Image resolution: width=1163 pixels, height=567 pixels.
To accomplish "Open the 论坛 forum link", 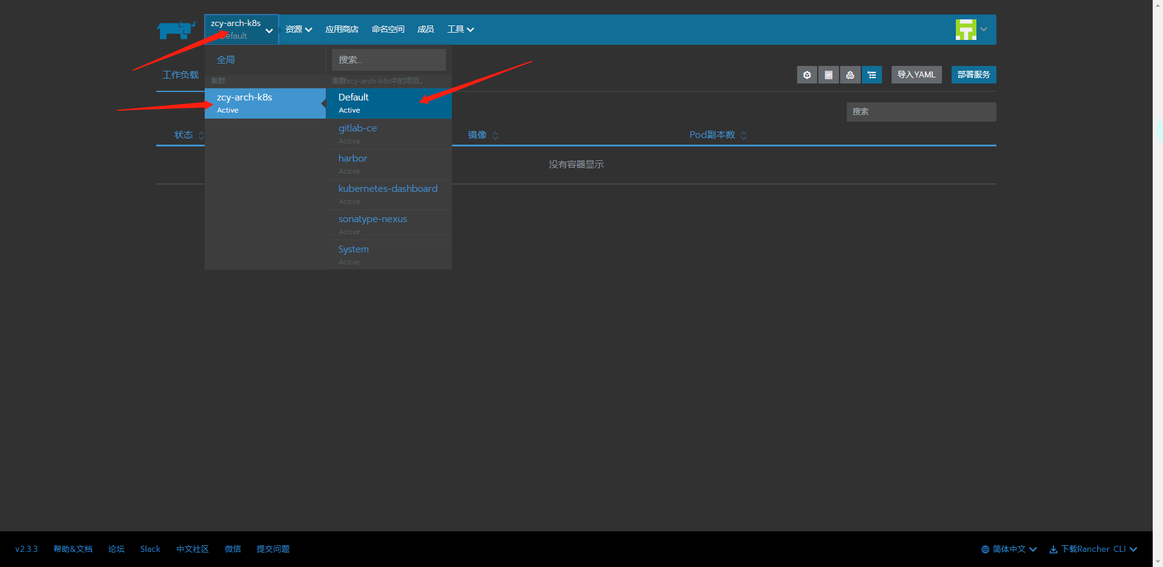I will click(116, 549).
